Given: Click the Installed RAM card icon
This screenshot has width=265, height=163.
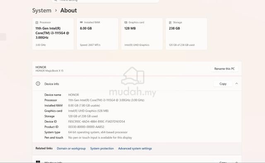Looking at the screenshot, I should [81, 22].
